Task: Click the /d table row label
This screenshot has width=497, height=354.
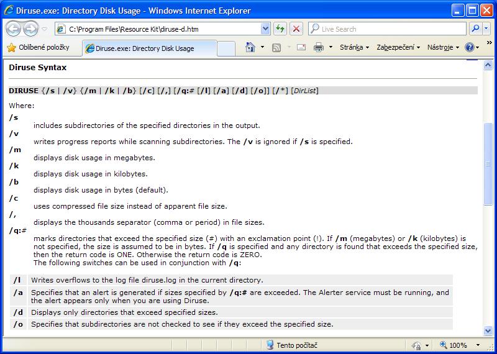Action: [x=18, y=312]
